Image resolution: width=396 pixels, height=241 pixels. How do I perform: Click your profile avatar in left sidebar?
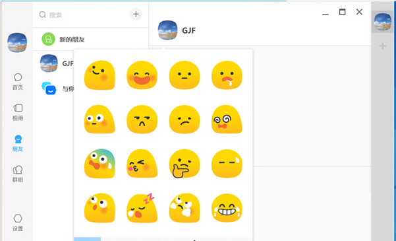17,42
